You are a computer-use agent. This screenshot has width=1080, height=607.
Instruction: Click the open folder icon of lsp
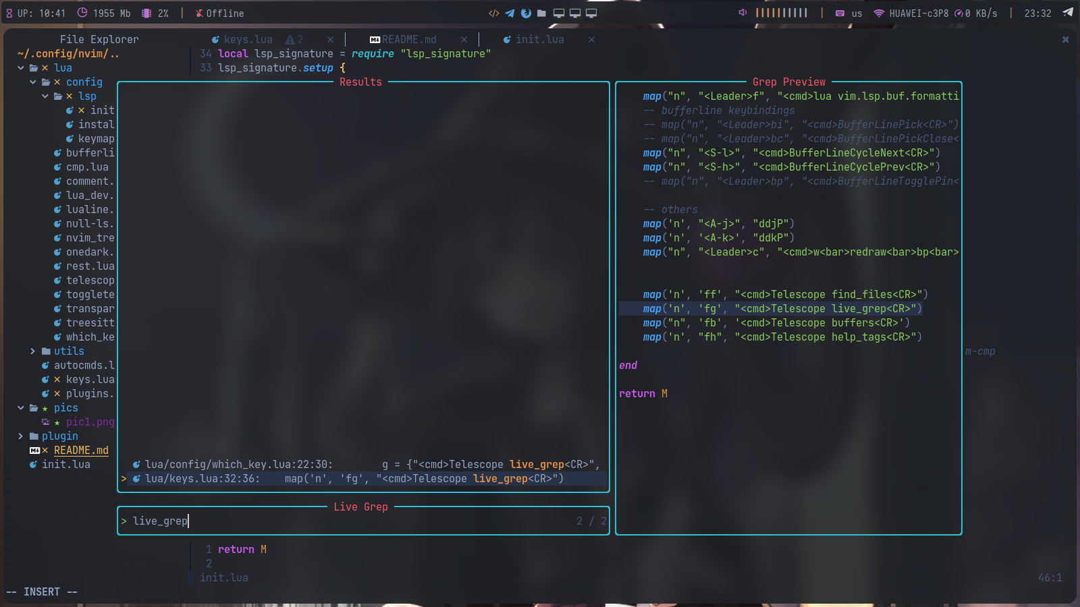(x=58, y=96)
